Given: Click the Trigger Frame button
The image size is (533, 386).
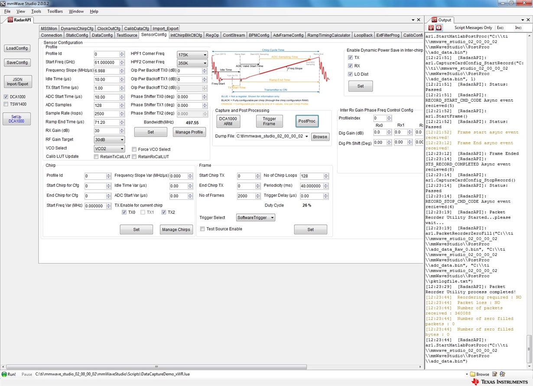Looking at the screenshot, I should (x=269, y=121).
